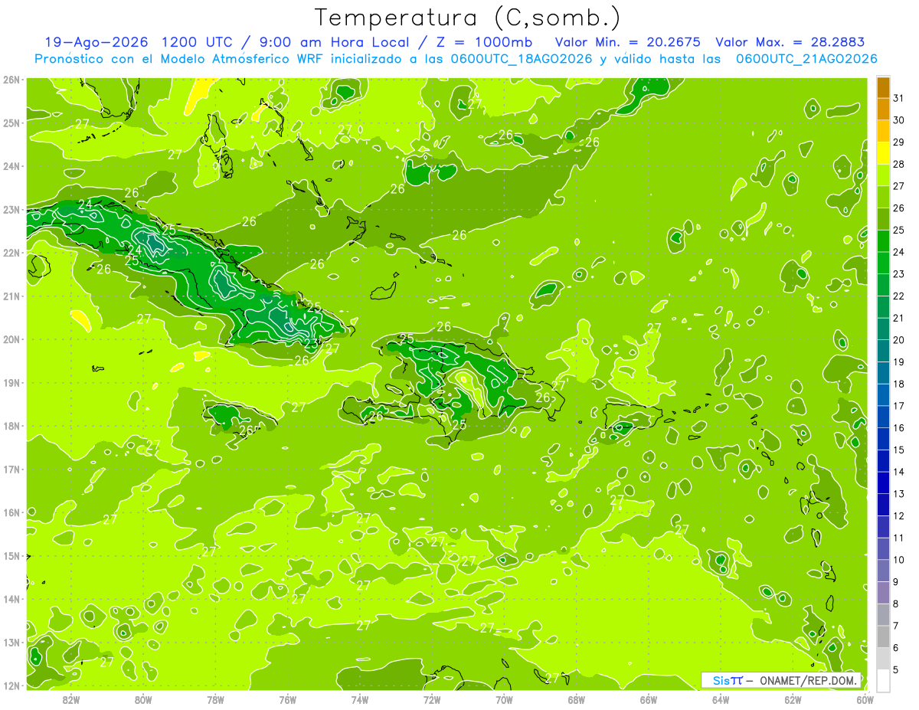Image resolution: width=919 pixels, height=710 pixels.
Task: Click the gray swatch between 6 and 7
Action: pos(883,636)
